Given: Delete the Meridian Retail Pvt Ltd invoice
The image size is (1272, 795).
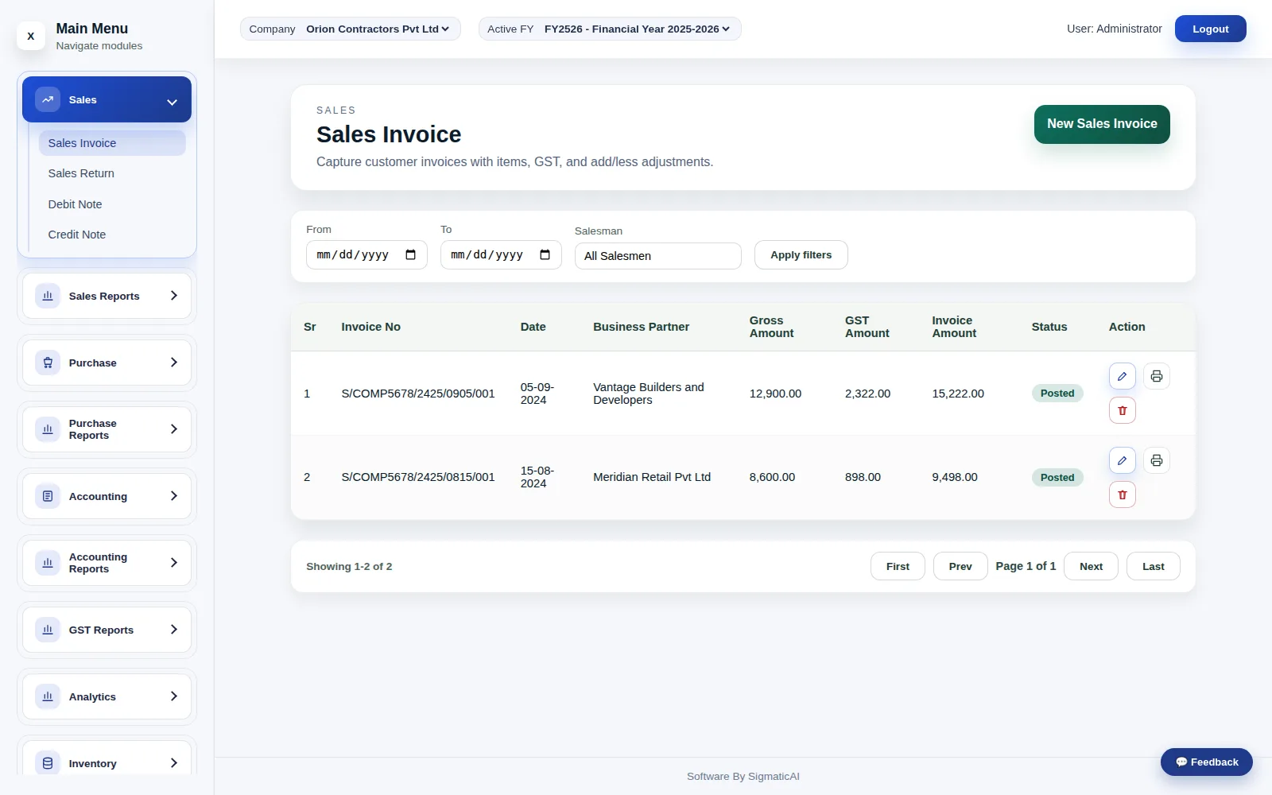Looking at the screenshot, I should 1122,494.
